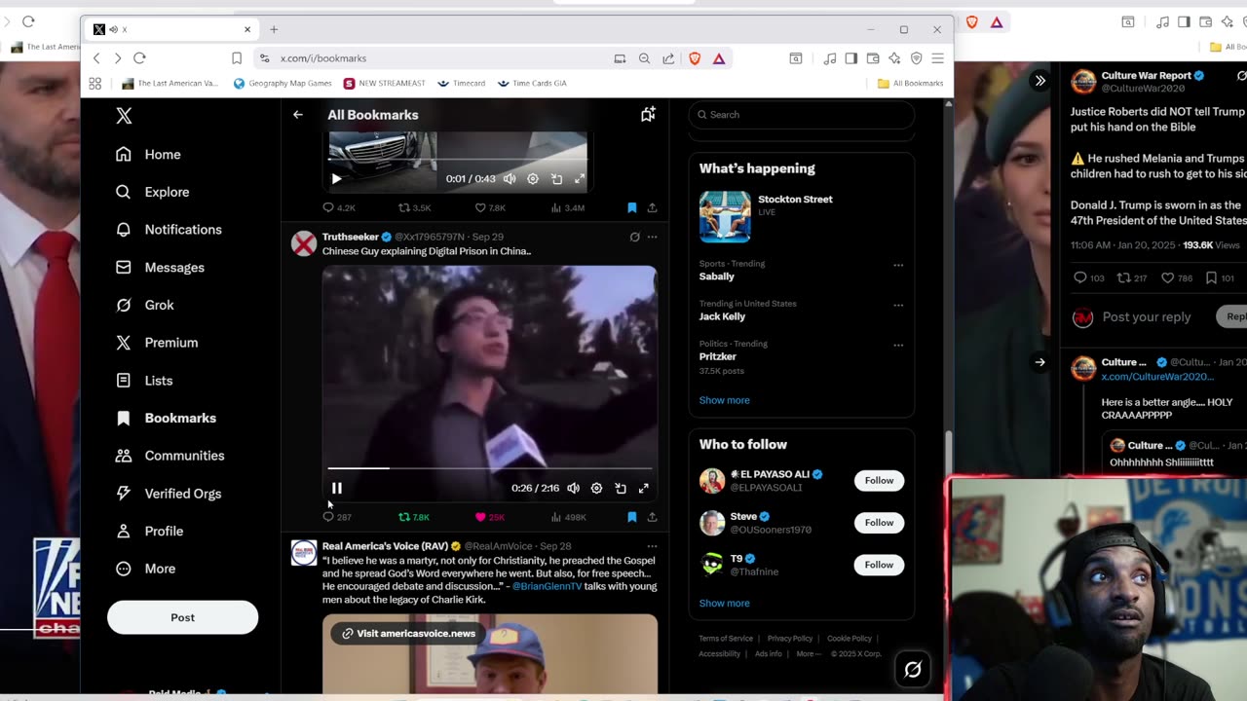Go back using the All Bookmarks header arrow
The width and height of the screenshot is (1247, 701).
coord(298,115)
